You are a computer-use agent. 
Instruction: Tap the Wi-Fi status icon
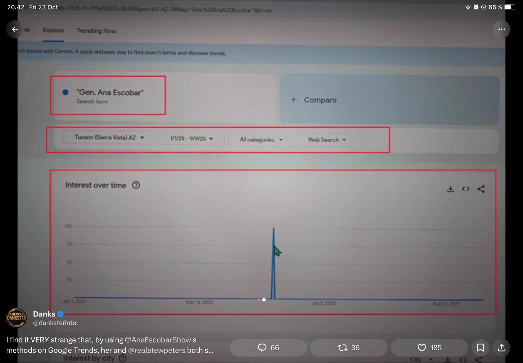point(468,7)
